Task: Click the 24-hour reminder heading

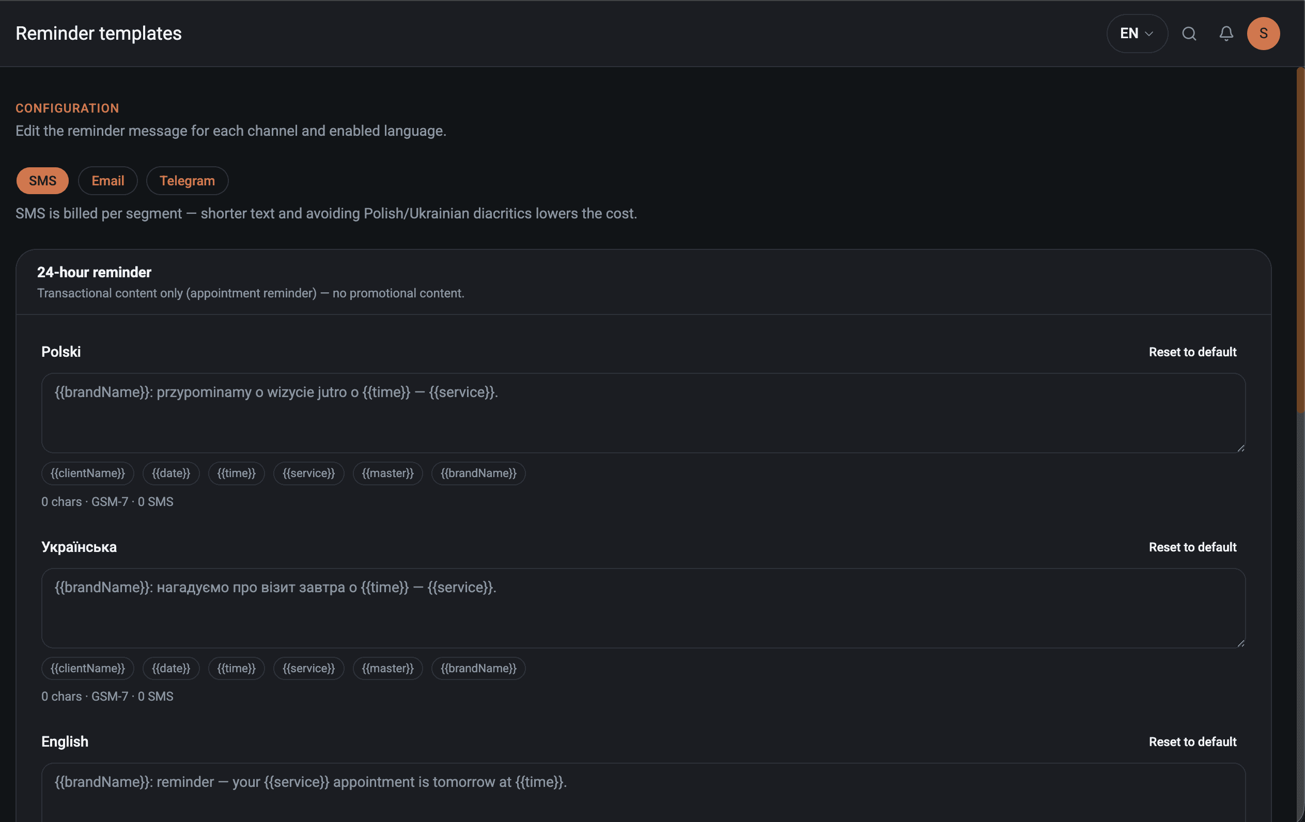Action: (95, 273)
